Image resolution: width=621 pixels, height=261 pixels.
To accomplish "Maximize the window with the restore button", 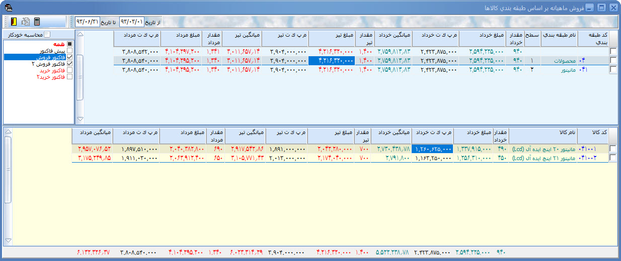I will click(x=601, y=8).
